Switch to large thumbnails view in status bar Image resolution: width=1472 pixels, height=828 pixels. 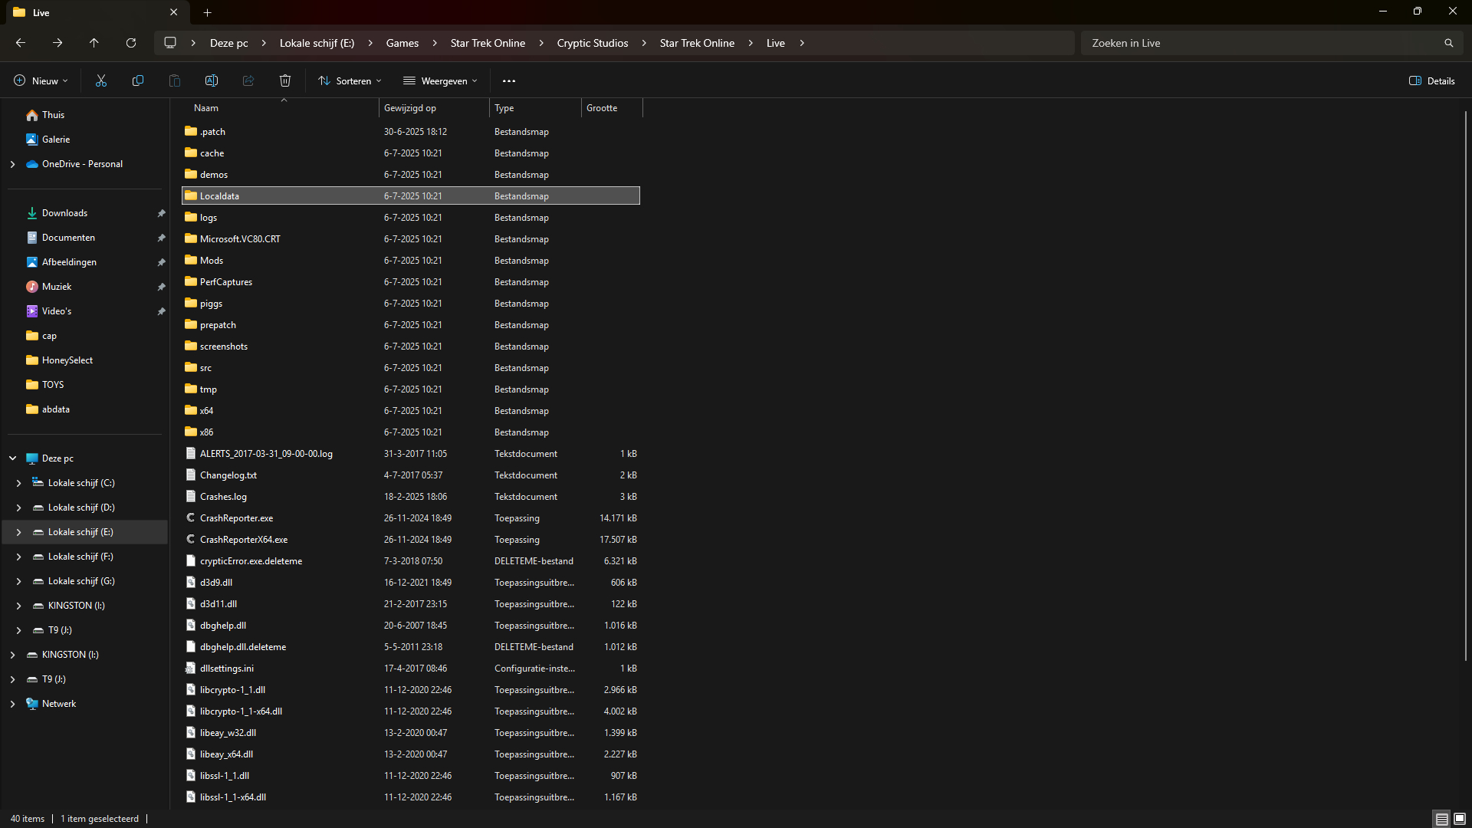[x=1460, y=819]
